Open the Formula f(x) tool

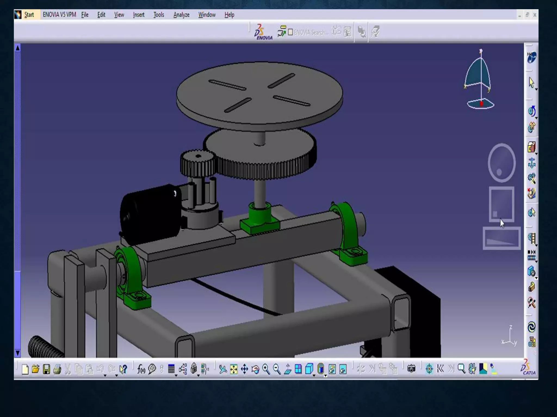[x=141, y=369]
